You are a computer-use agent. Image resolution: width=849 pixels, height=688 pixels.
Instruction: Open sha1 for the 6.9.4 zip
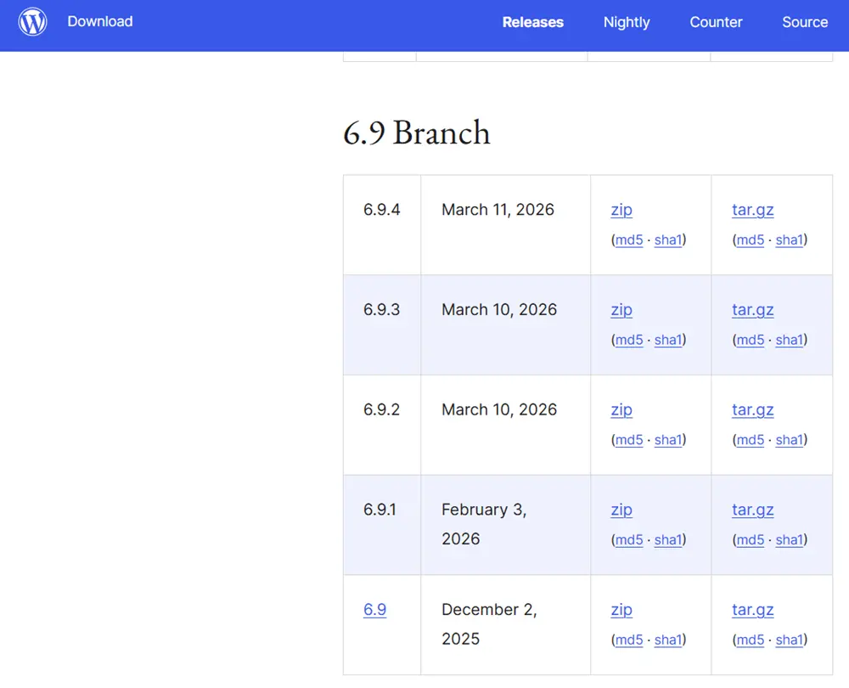pos(668,240)
